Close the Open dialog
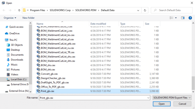Image resolution: width=195 pixels, height=109 pixels. [192, 3]
